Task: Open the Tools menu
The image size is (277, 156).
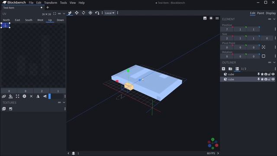Action: 63,3
